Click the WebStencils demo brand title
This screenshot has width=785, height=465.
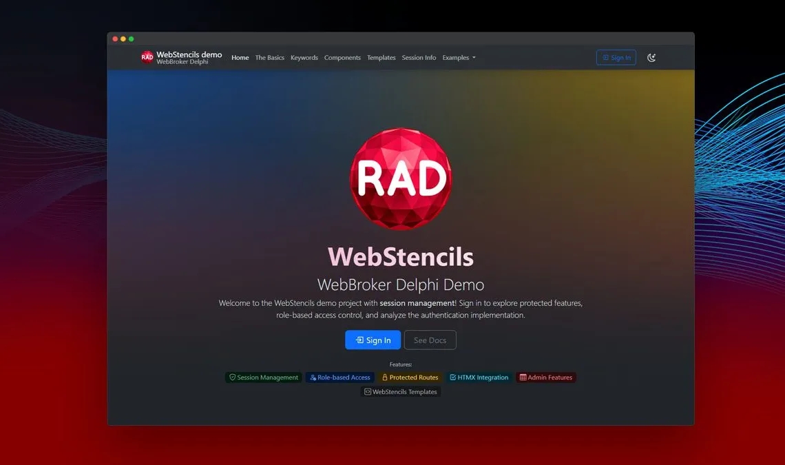tap(189, 54)
